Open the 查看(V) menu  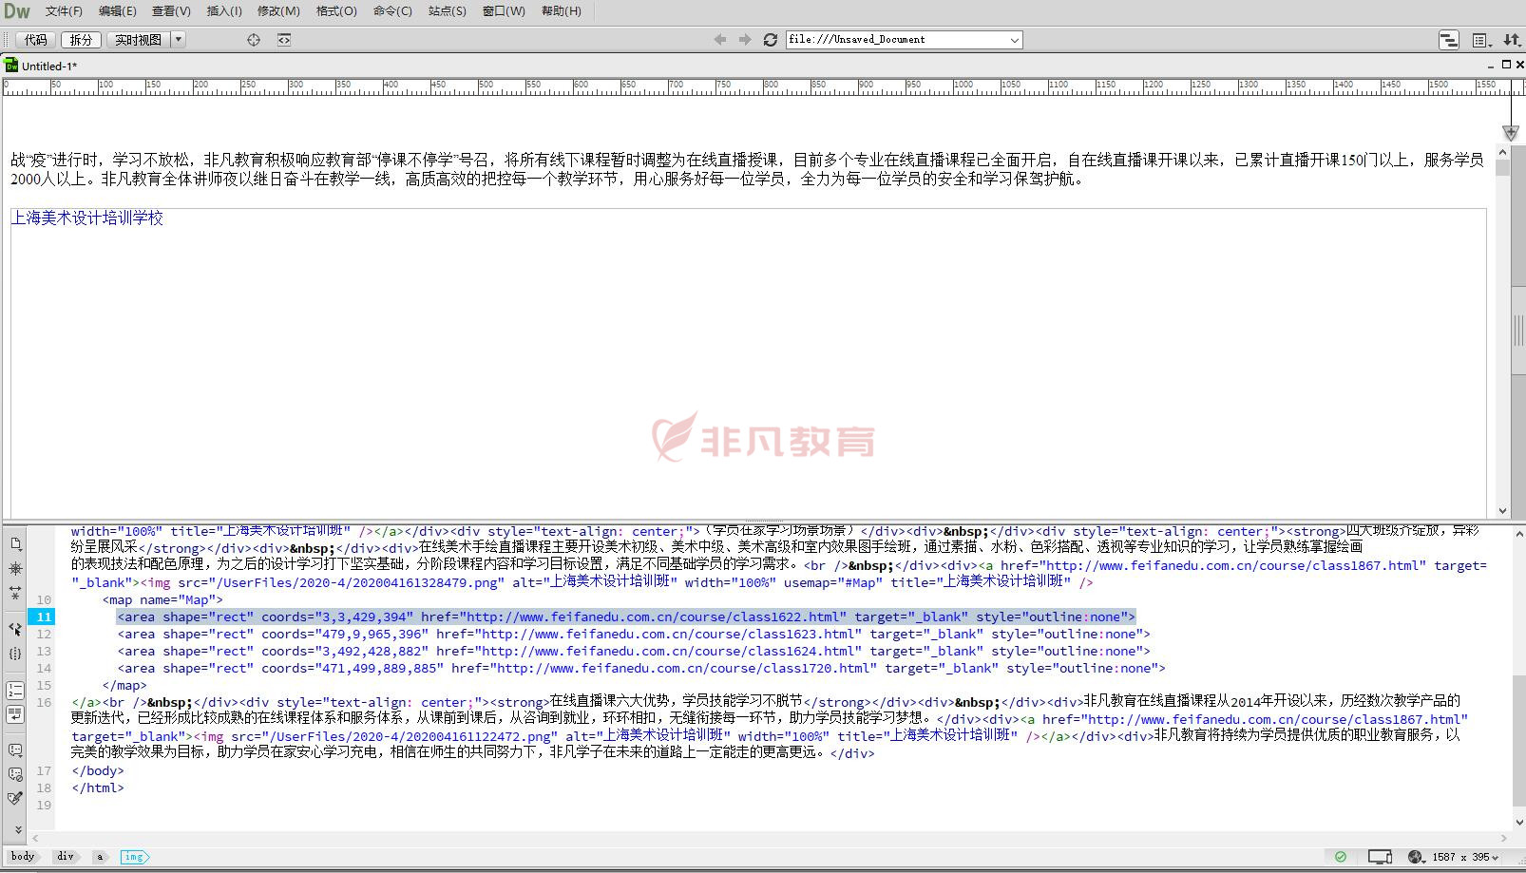pos(172,11)
